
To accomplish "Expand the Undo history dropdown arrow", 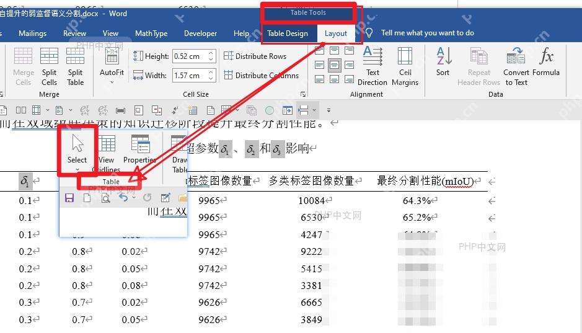I will click(x=134, y=198).
